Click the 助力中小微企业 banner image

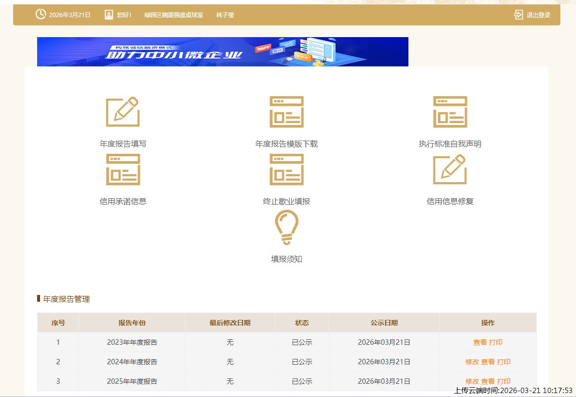point(223,52)
